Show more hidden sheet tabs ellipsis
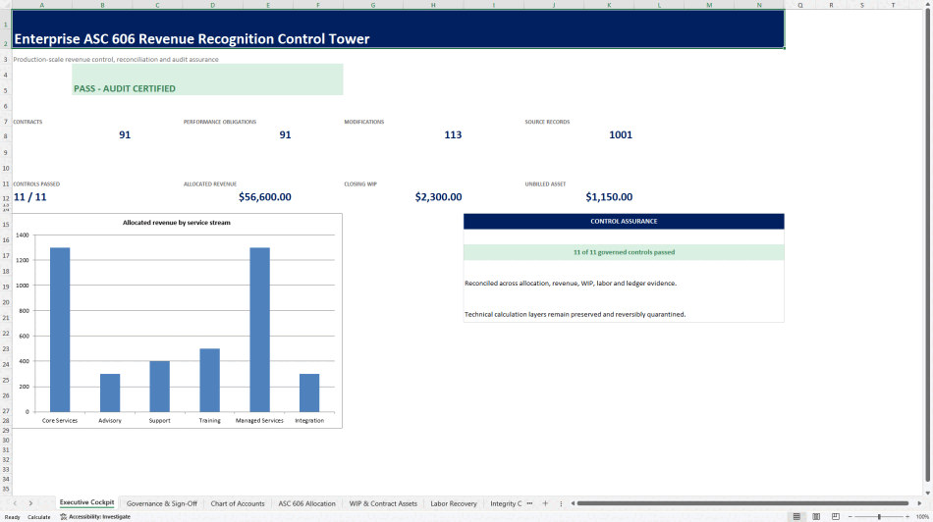Image resolution: width=933 pixels, height=522 pixels. pyautogui.click(x=529, y=503)
